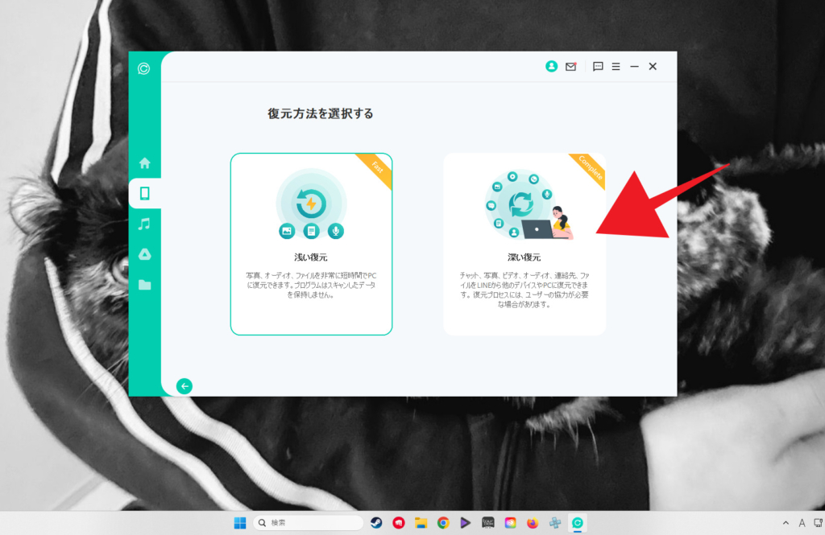This screenshot has width=825, height=535.
Task: Open the folder section in sidebar
Action: pos(145,285)
